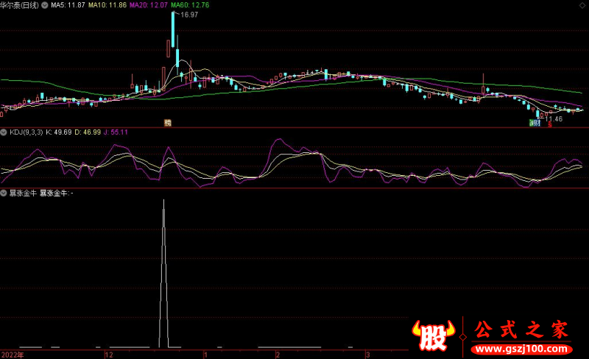Screen dimensions: 589x359
Task: Select the magenta MA20 indicator label
Action: [x=148, y=5]
